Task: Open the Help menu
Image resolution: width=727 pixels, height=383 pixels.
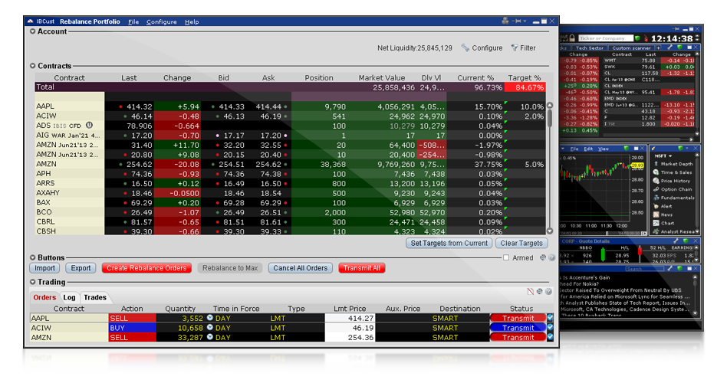Action: (x=192, y=21)
